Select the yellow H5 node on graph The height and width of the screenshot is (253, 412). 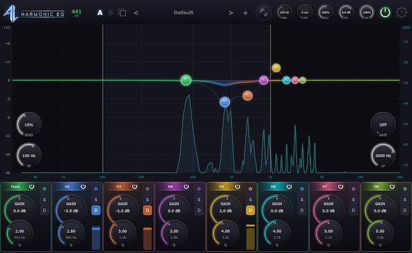pos(276,68)
